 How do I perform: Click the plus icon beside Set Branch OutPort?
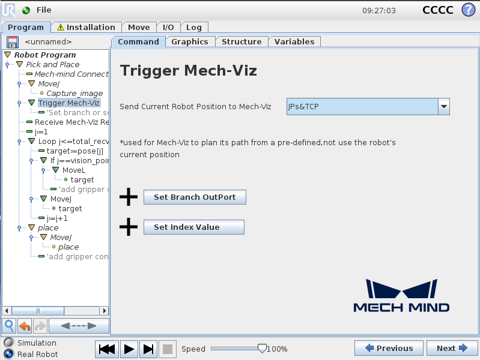coord(129,197)
